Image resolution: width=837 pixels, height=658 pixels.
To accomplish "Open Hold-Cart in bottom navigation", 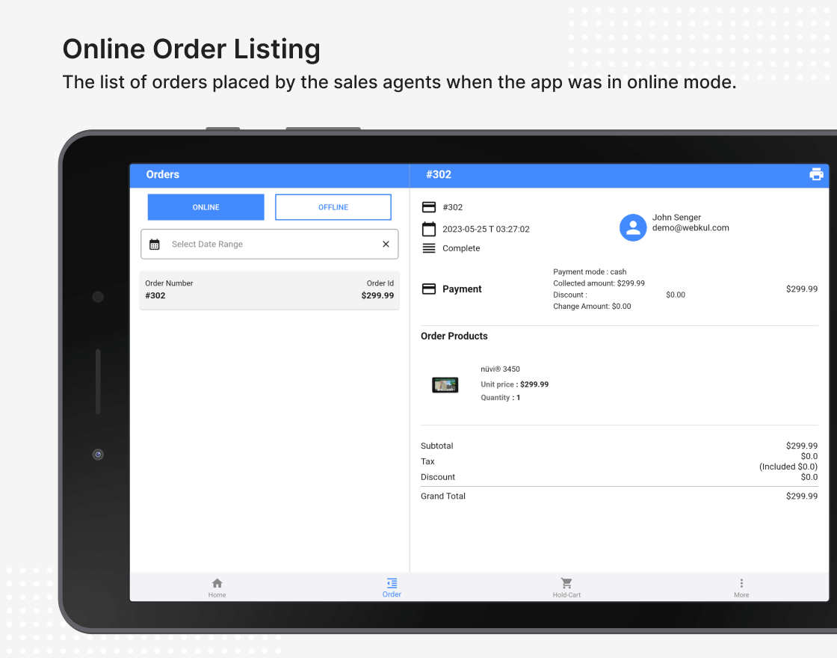I will click(x=566, y=588).
